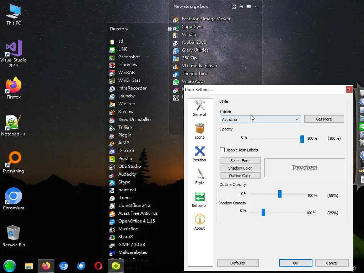Click the green plus app on the taskbar
Screen dimensions: 364x273
[116, 266]
